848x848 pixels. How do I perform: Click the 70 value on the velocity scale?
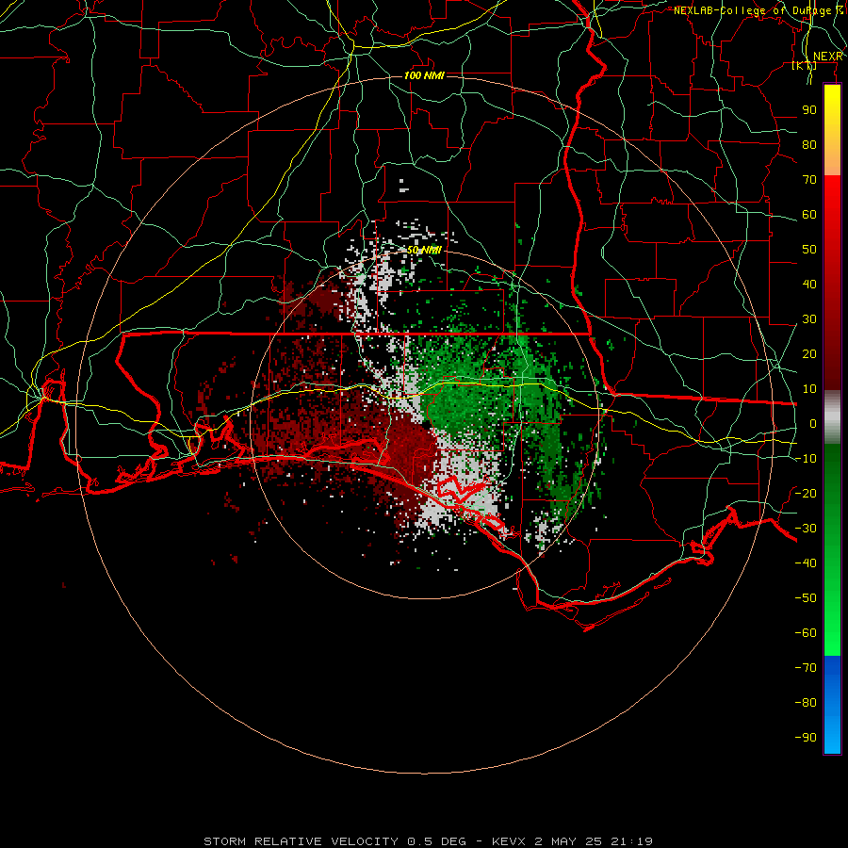pos(809,180)
